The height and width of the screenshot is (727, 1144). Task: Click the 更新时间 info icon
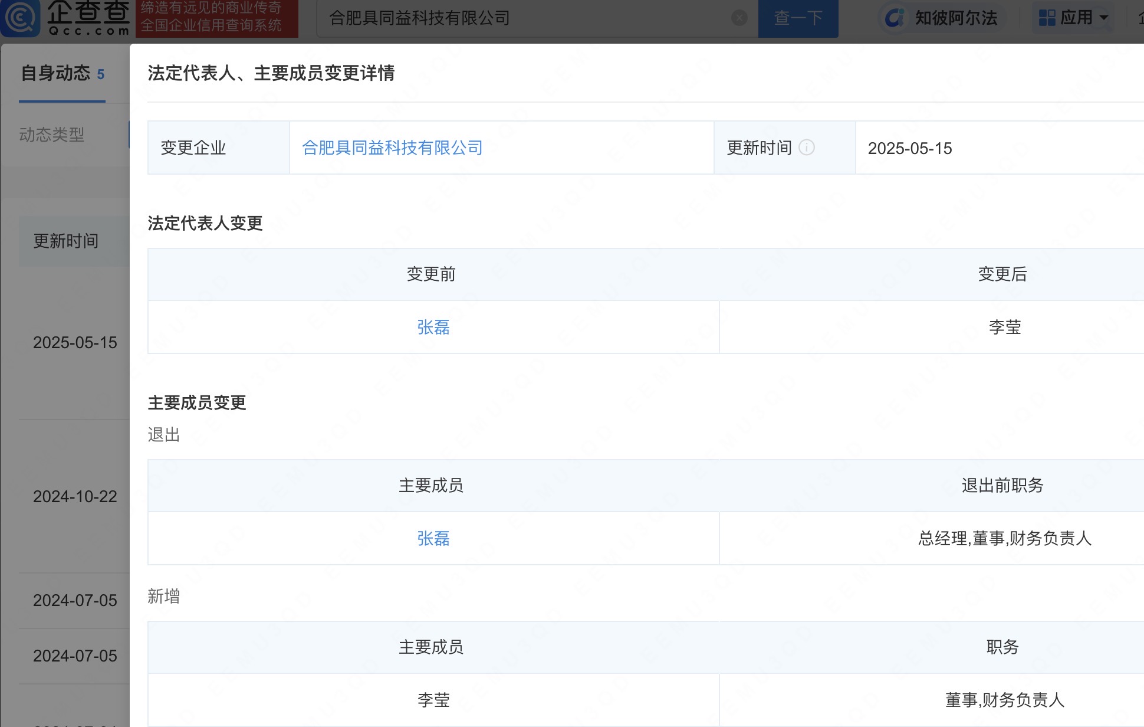click(806, 148)
